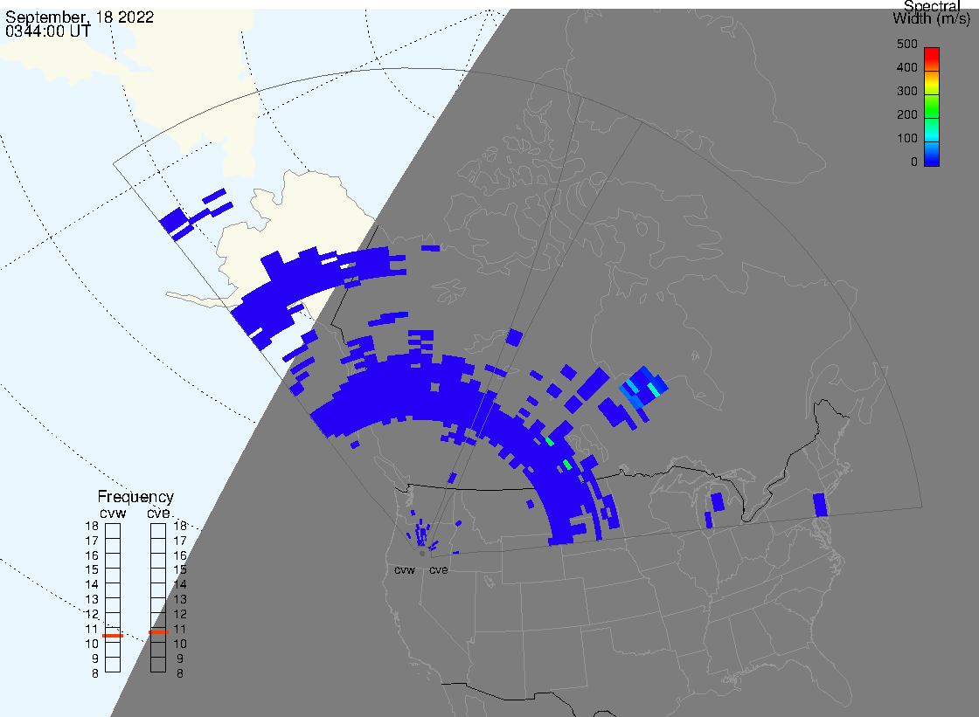Viewport: 979px width, 717px height.
Task: Click the '0' label on color scale
Action: [914, 162]
